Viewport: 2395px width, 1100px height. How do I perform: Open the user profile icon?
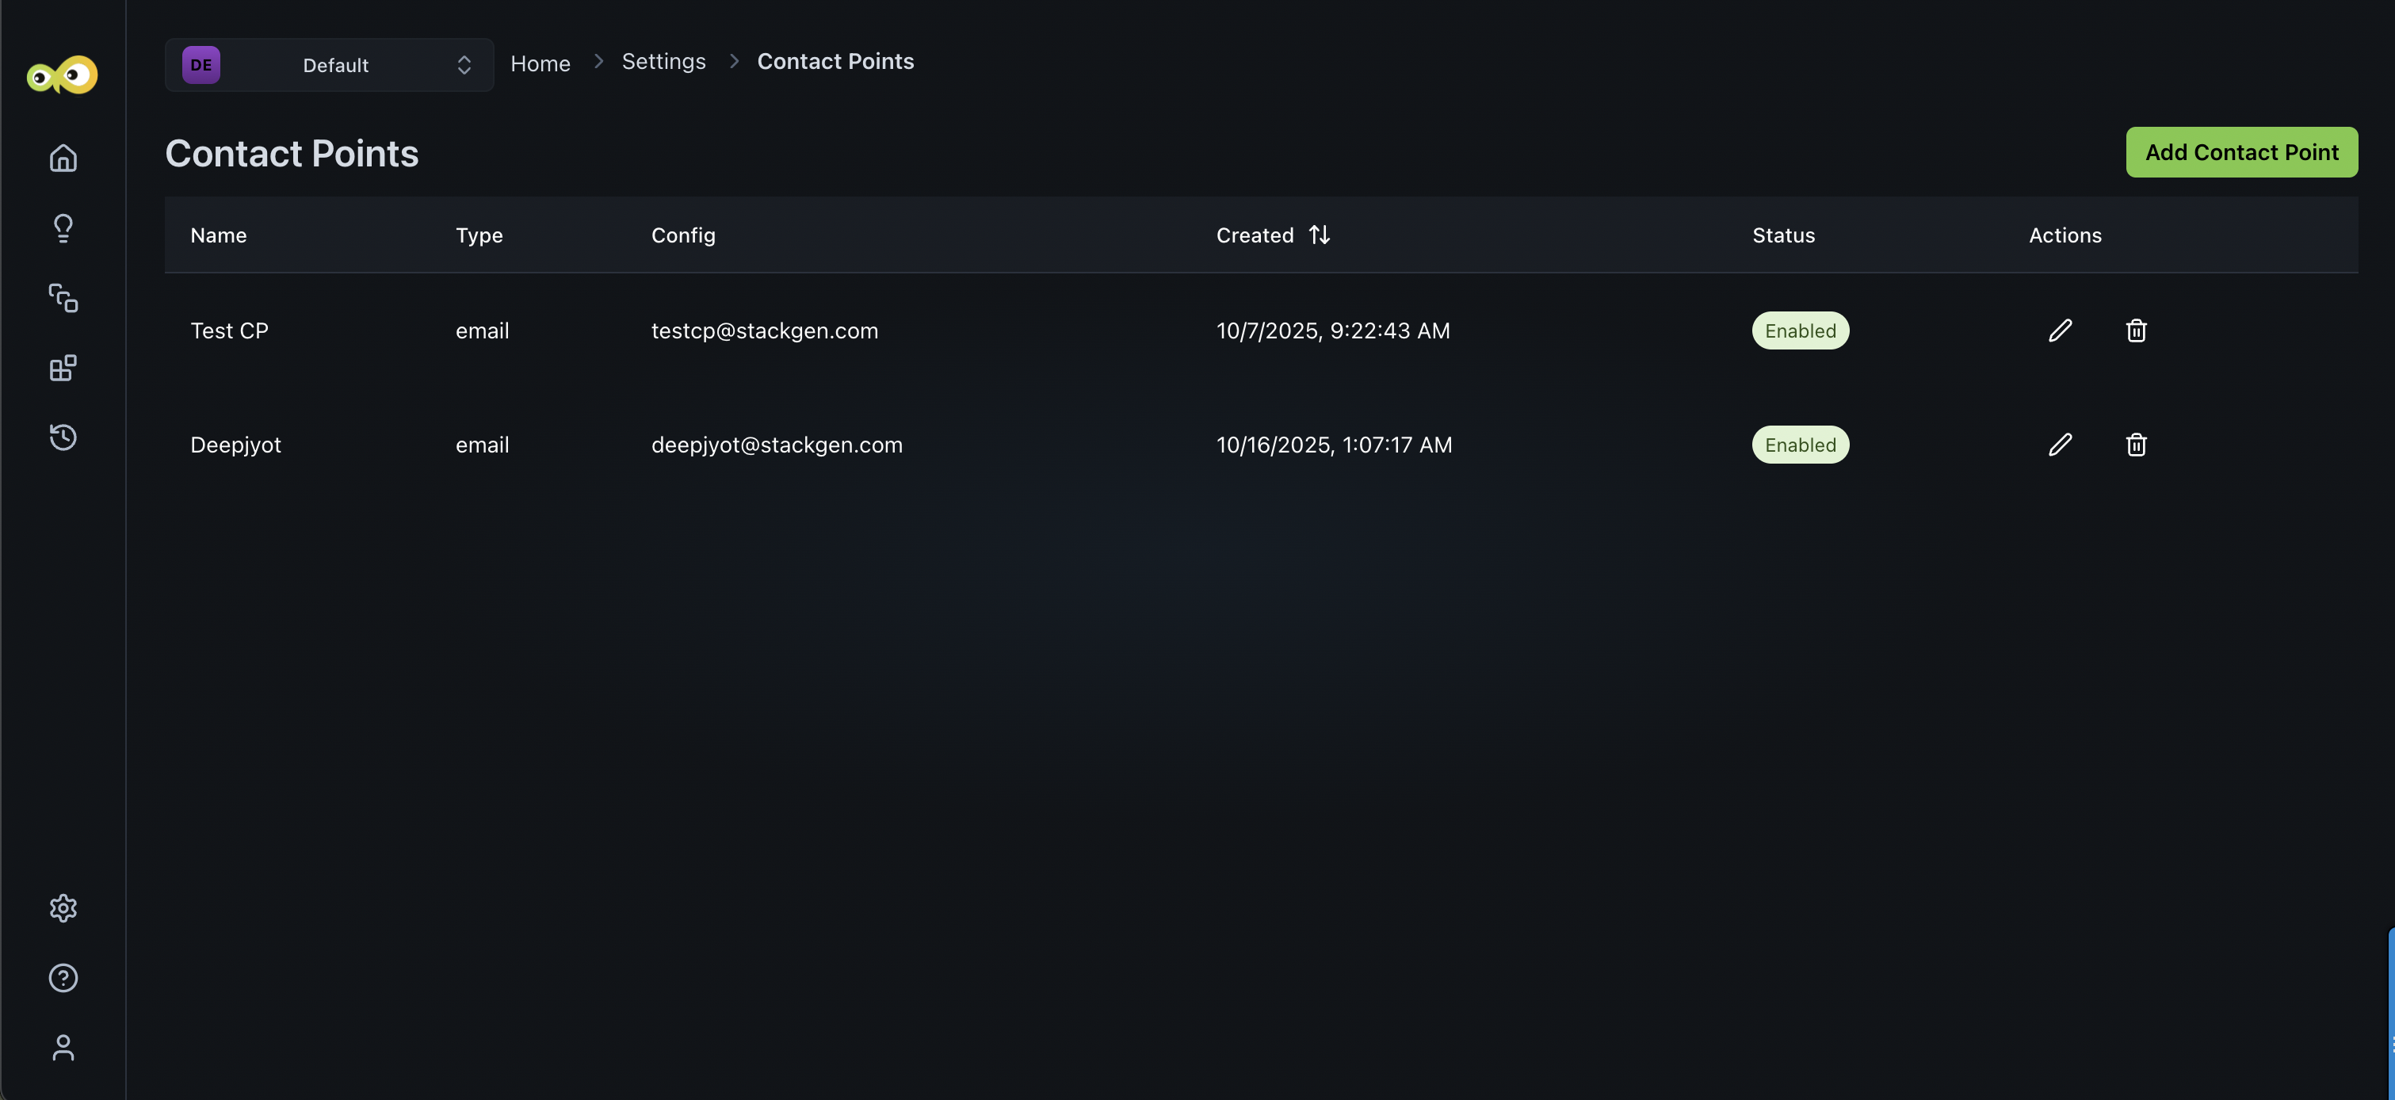[x=63, y=1047]
